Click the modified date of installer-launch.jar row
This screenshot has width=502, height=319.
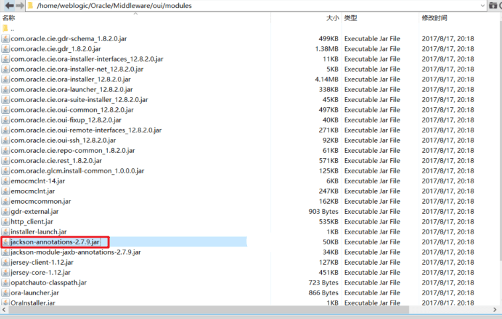point(448,232)
